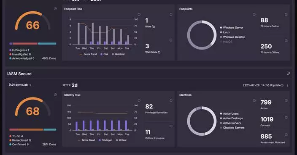Open the Risks link icon under count 1
The width and height of the screenshot is (297, 155).
click(154, 26)
